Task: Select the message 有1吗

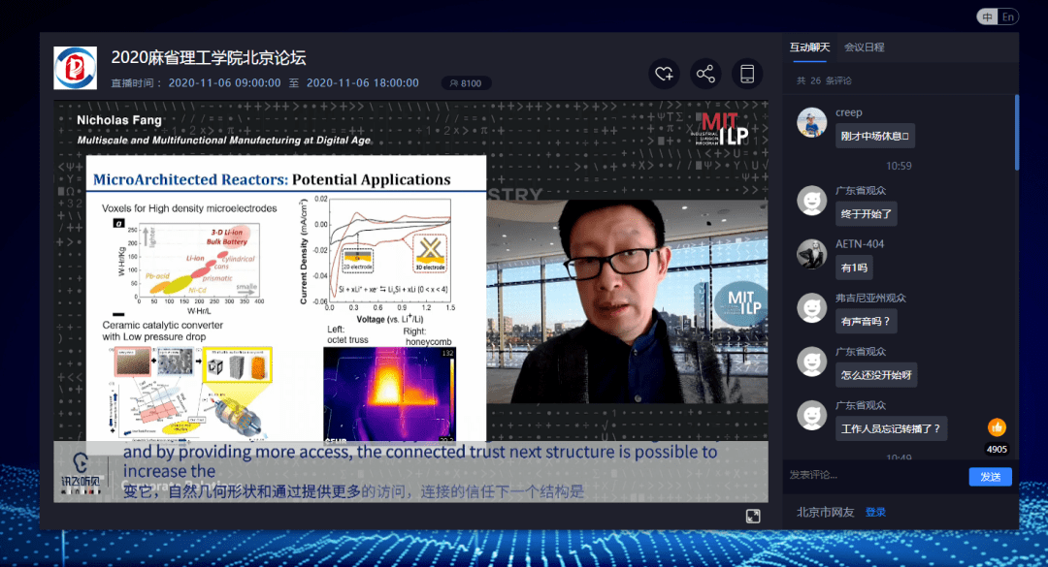Action: 854,268
